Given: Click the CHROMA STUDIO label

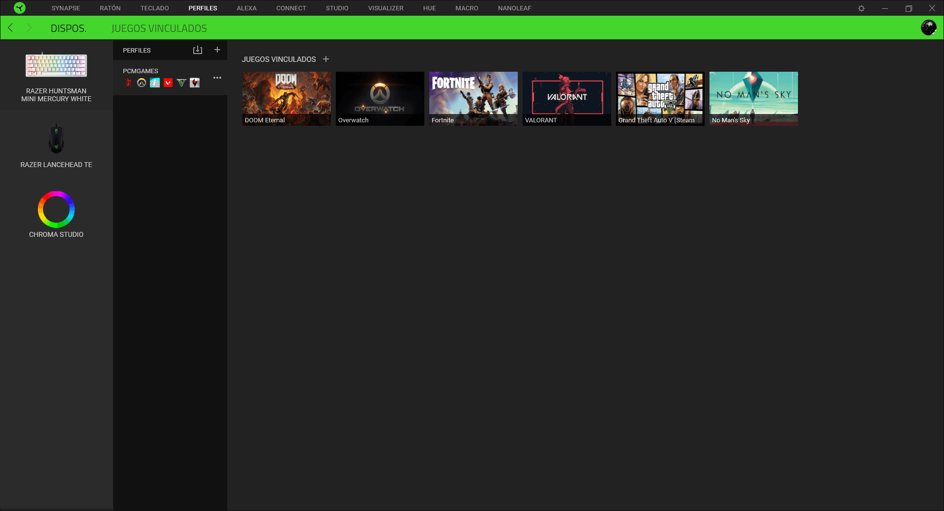Looking at the screenshot, I should (56, 234).
